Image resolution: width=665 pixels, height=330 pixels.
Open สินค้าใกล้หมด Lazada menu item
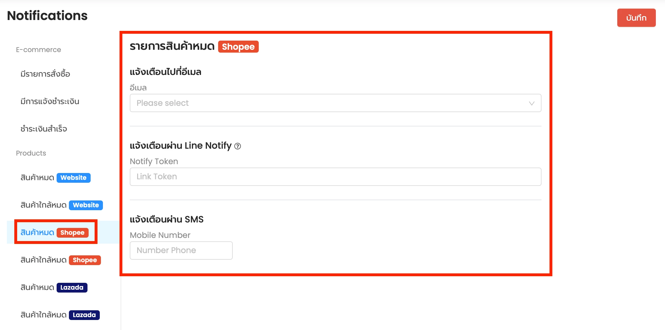(x=60, y=315)
